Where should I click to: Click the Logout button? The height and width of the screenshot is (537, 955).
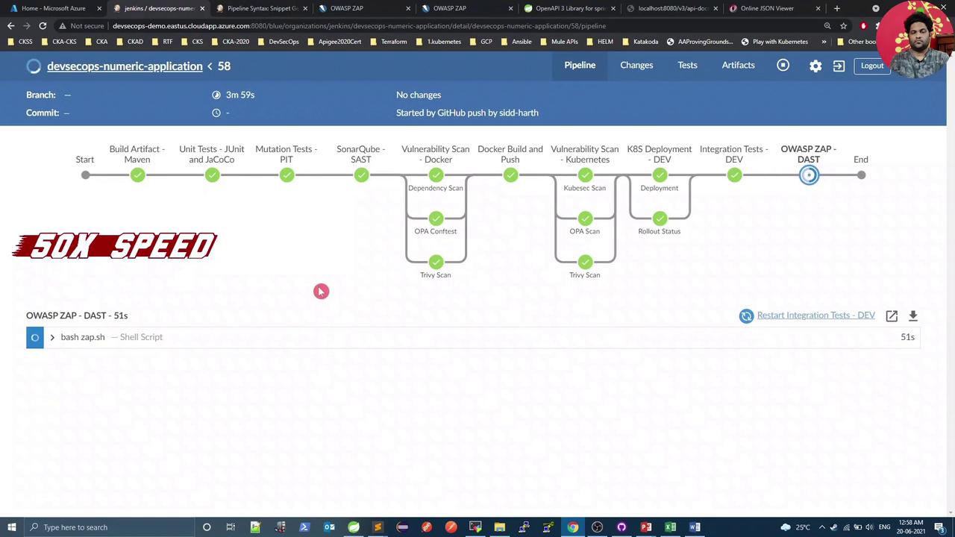click(x=871, y=66)
